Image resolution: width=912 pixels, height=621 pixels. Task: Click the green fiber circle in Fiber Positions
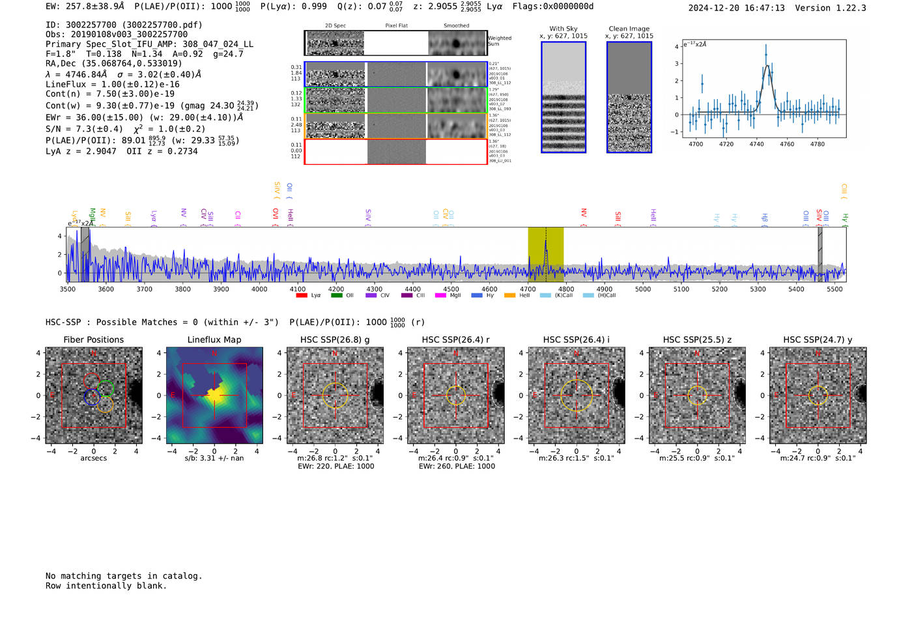pyautogui.click(x=106, y=389)
